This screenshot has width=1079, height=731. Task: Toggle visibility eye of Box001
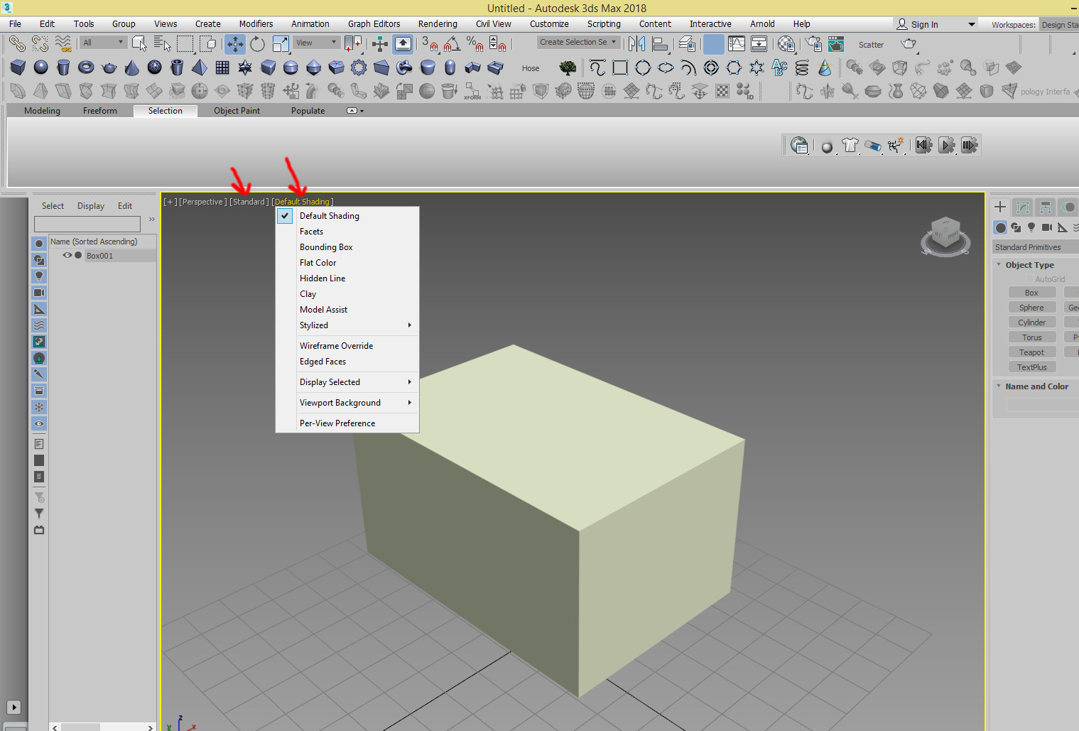coord(67,256)
